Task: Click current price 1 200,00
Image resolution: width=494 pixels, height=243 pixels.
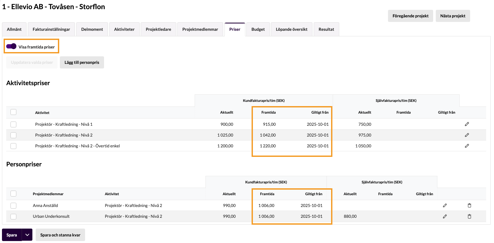Action: 225,146
